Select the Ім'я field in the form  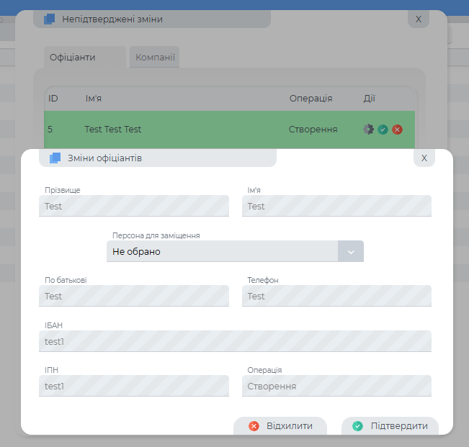(x=336, y=207)
